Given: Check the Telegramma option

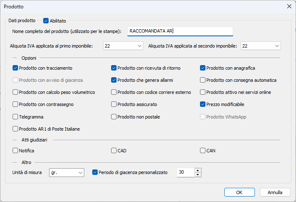Looking at the screenshot, I should pyautogui.click(x=16, y=117).
